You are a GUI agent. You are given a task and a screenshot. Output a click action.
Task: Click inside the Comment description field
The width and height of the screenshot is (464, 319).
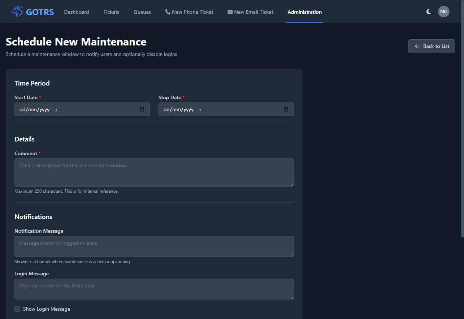click(154, 172)
